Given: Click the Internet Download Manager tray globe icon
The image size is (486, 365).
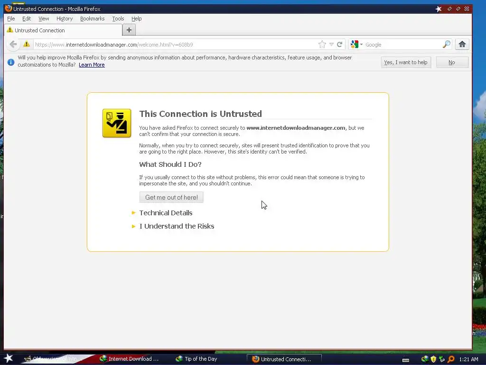Looking at the screenshot, I should coord(425,359).
